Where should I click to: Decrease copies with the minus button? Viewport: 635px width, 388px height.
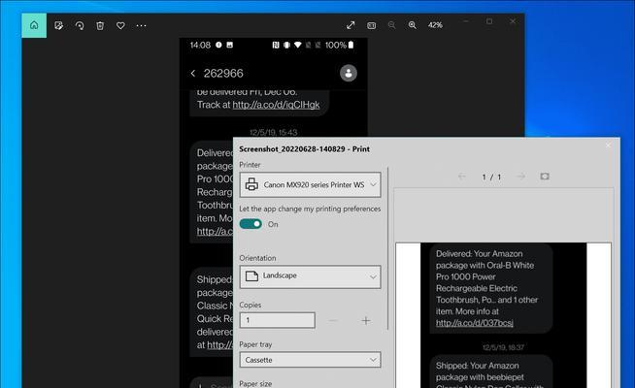pos(333,321)
